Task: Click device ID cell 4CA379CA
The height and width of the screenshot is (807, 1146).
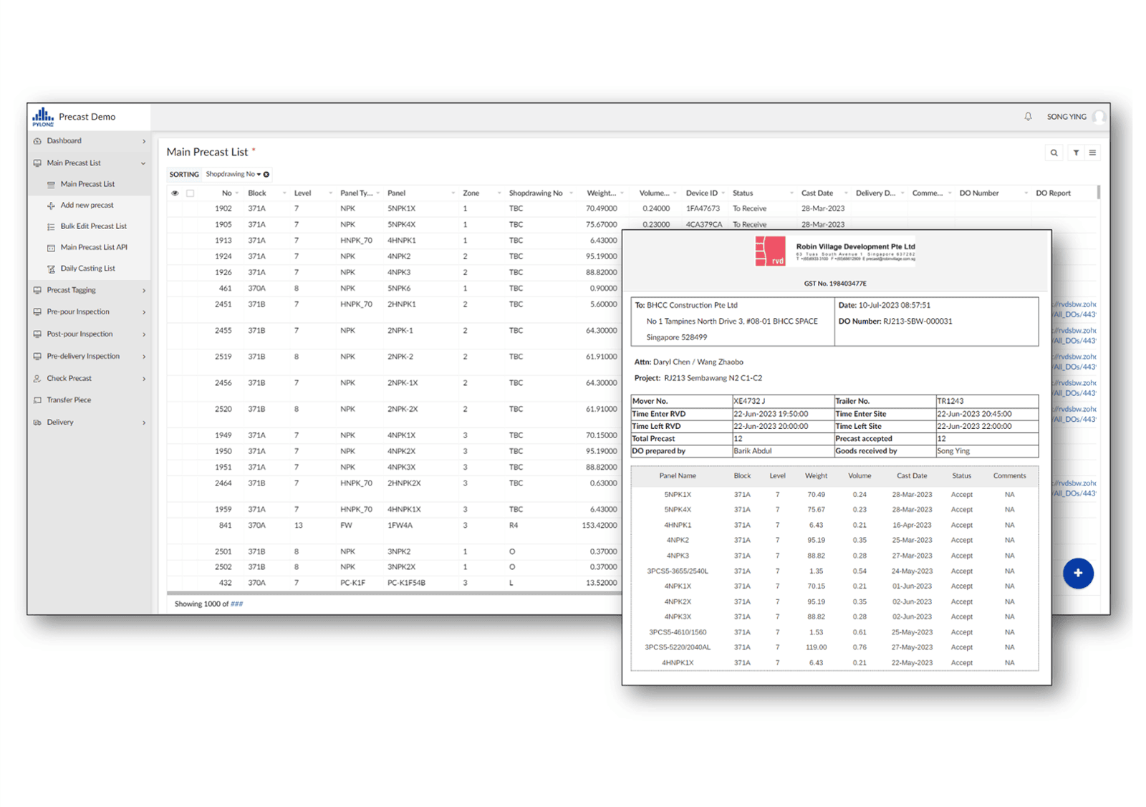Action: coord(703,224)
